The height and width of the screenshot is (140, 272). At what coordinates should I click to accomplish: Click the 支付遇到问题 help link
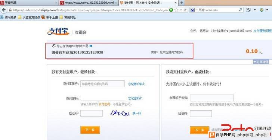tap(263, 31)
